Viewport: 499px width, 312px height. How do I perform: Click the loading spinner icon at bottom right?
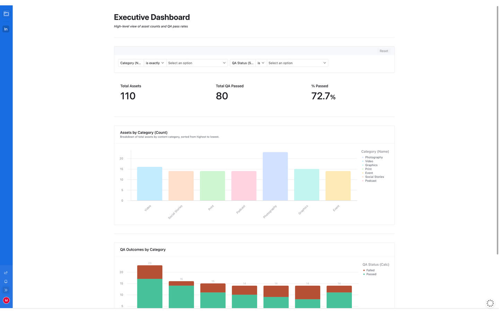(490, 303)
